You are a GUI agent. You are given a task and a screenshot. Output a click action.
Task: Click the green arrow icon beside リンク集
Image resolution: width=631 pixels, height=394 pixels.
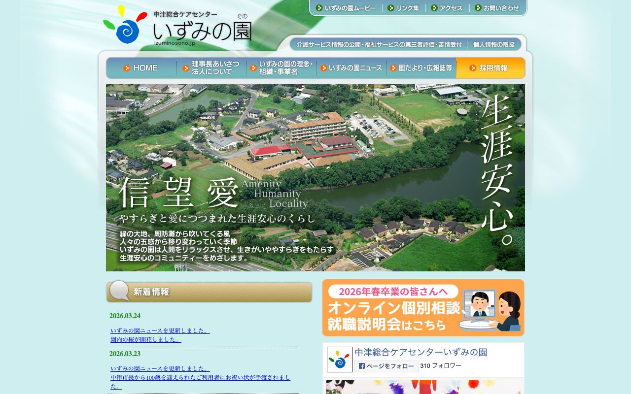pos(391,8)
